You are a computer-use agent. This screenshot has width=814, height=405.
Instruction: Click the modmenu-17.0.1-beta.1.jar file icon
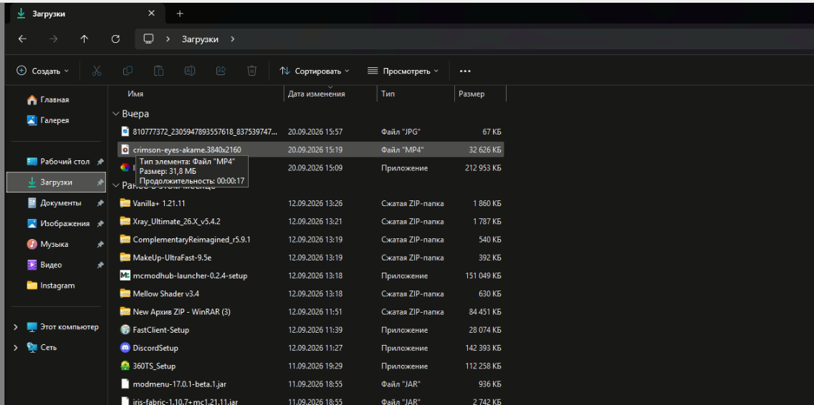coord(125,384)
